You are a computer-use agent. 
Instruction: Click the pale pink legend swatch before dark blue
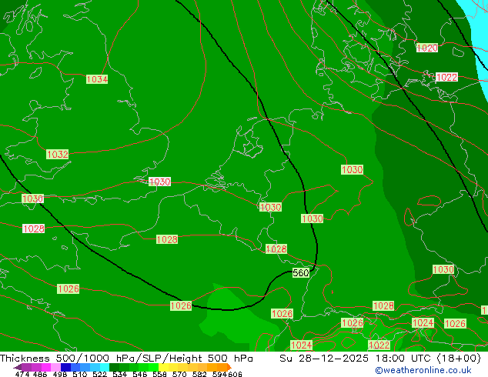(55, 367)
